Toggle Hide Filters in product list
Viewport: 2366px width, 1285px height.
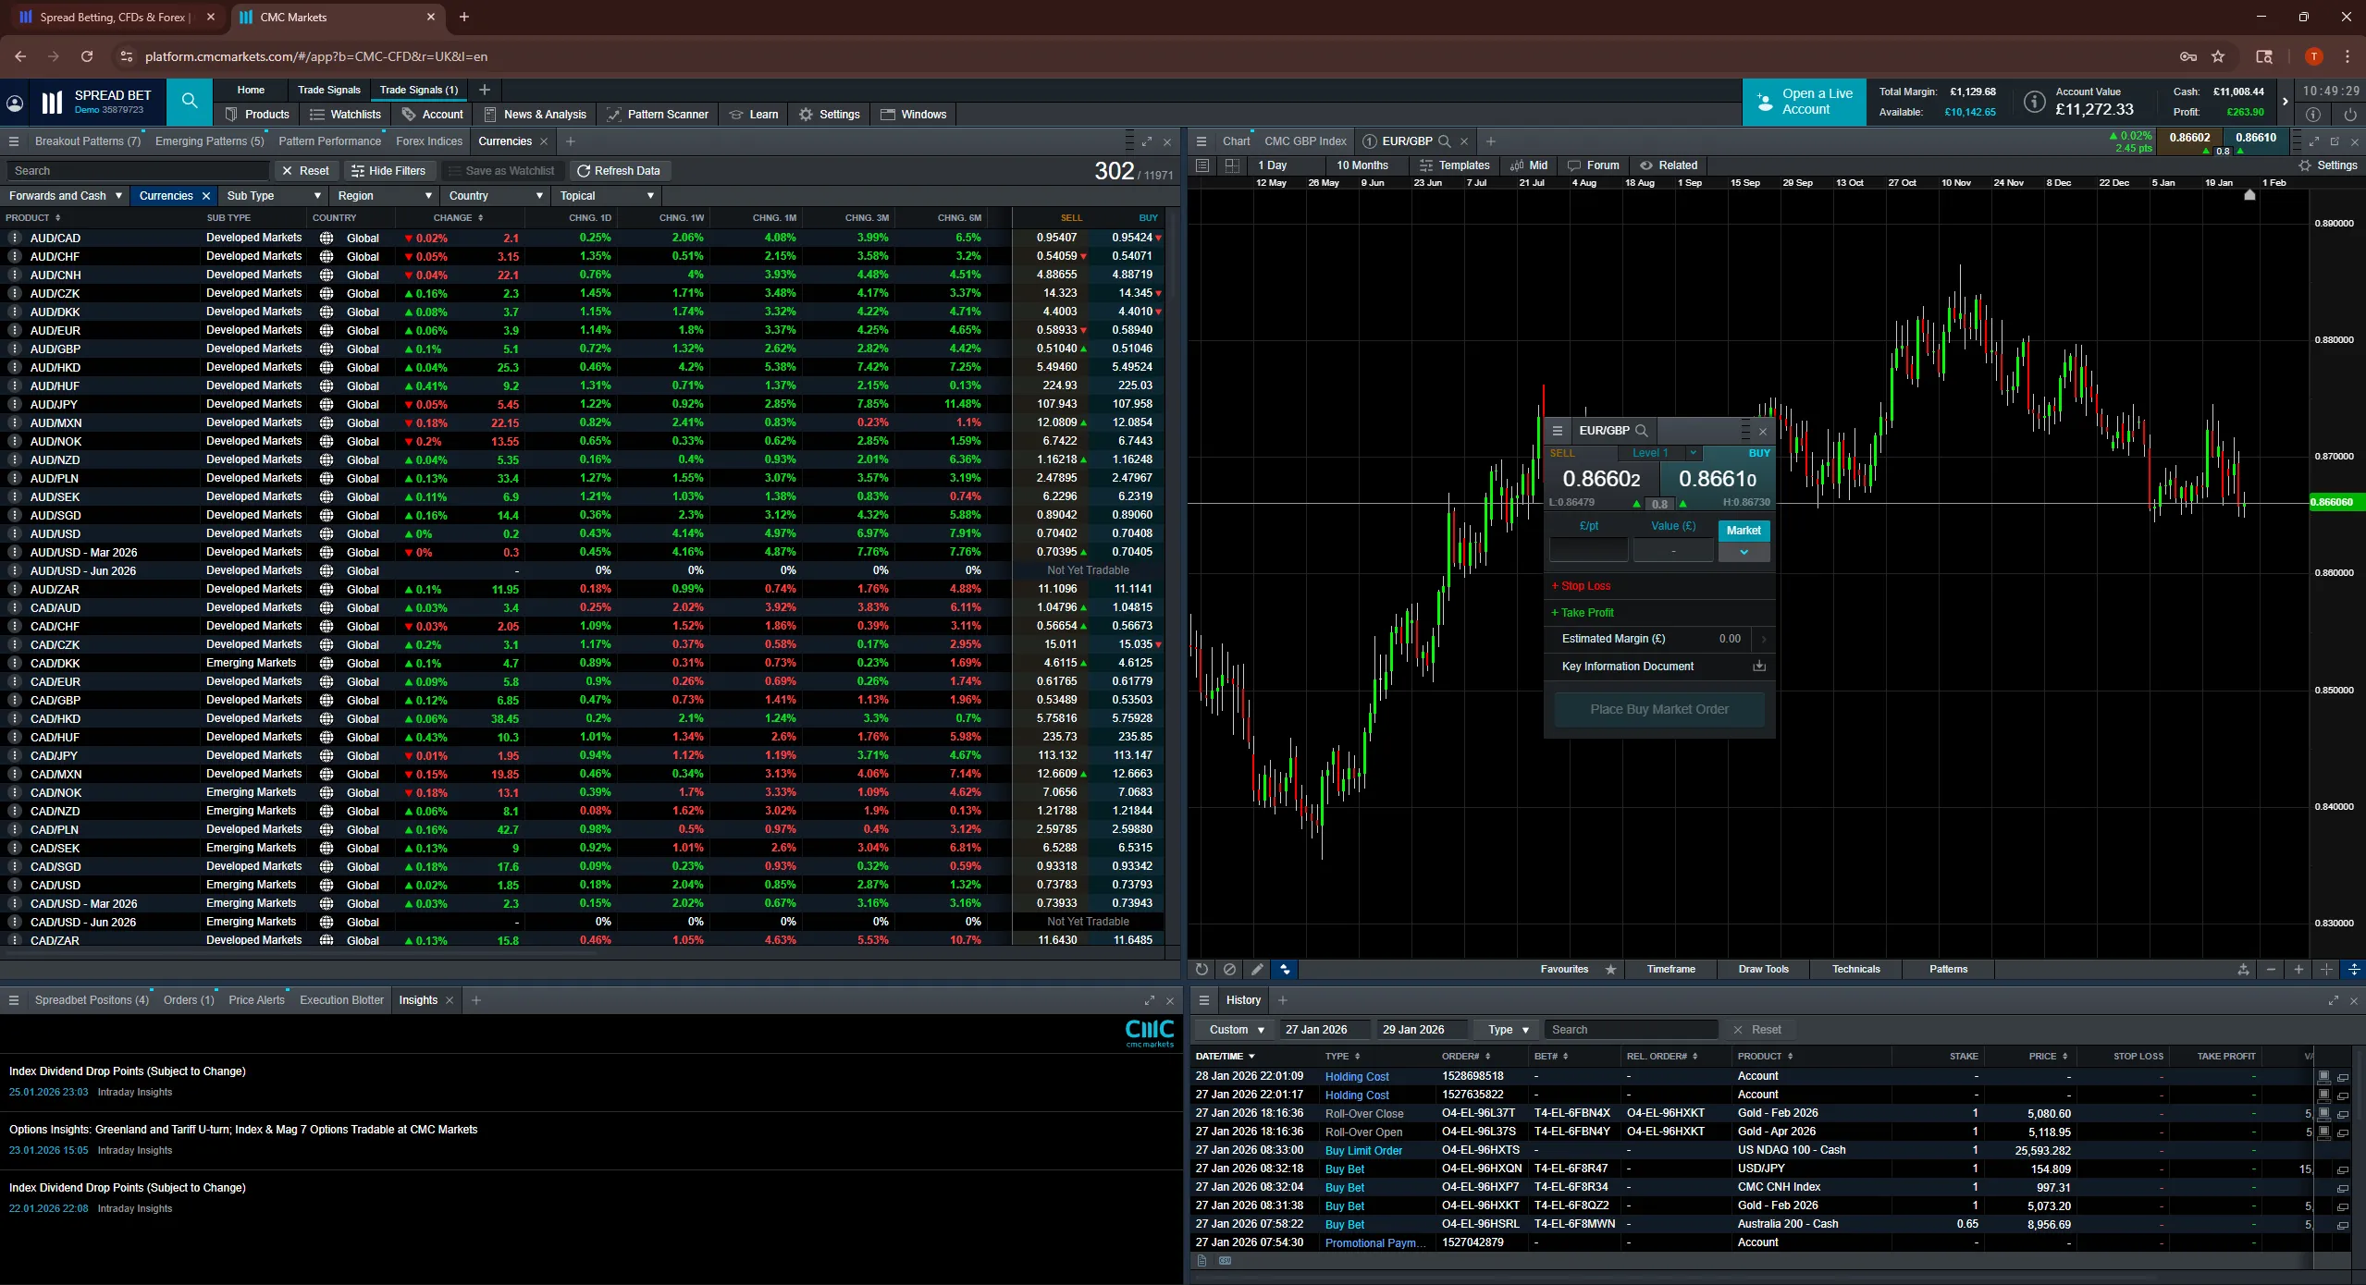click(388, 171)
